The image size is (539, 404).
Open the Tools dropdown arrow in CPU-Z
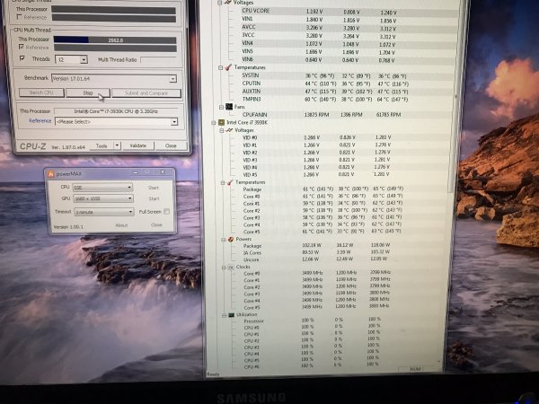pos(117,145)
